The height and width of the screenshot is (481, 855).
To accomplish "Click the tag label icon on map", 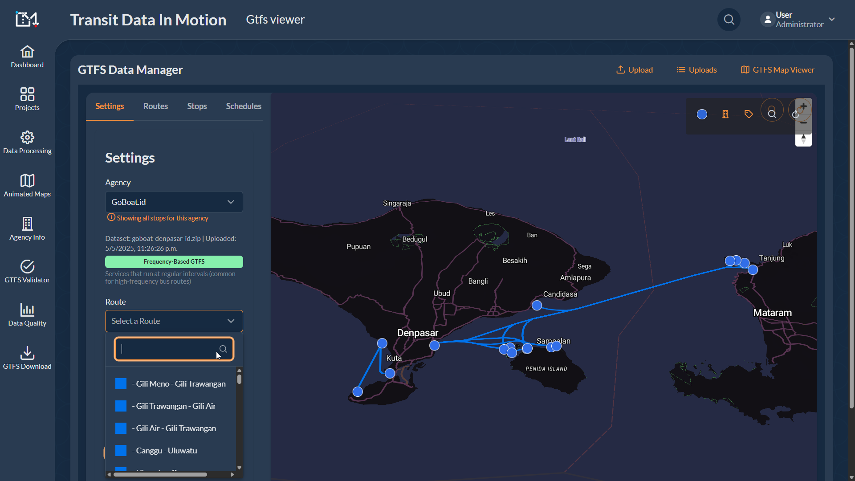I will pyautogui.click(x=749, y=114).
